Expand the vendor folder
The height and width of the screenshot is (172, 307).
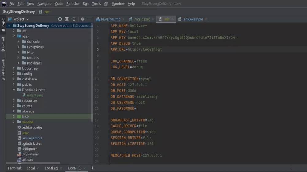(x=14, y=122)
